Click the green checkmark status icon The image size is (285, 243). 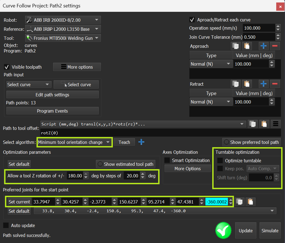223,230
